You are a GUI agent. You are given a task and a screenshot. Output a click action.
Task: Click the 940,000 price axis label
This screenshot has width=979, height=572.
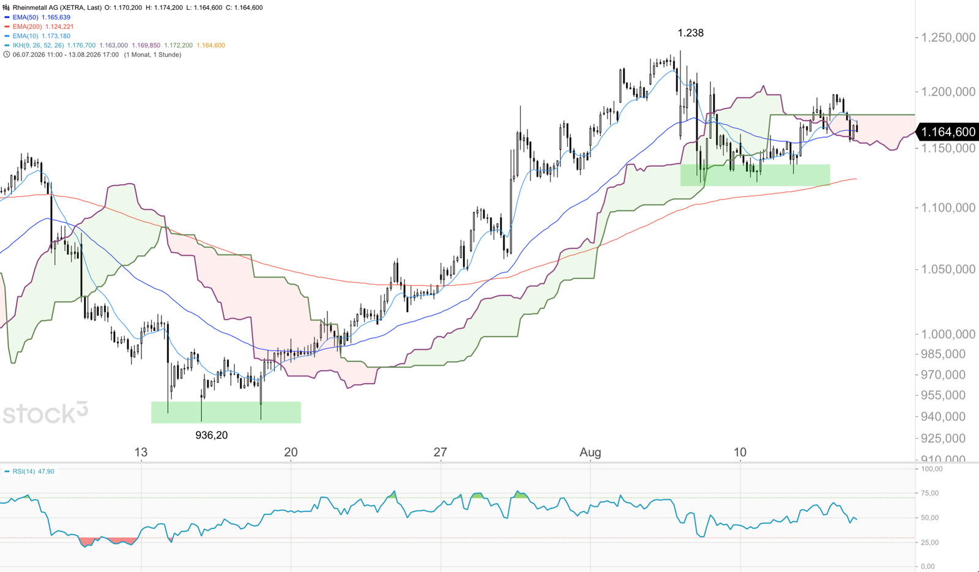[943, 417]
